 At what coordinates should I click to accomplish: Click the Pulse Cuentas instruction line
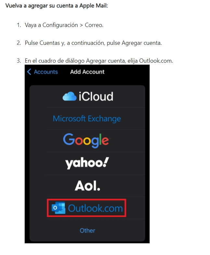(x=93, y=43)
